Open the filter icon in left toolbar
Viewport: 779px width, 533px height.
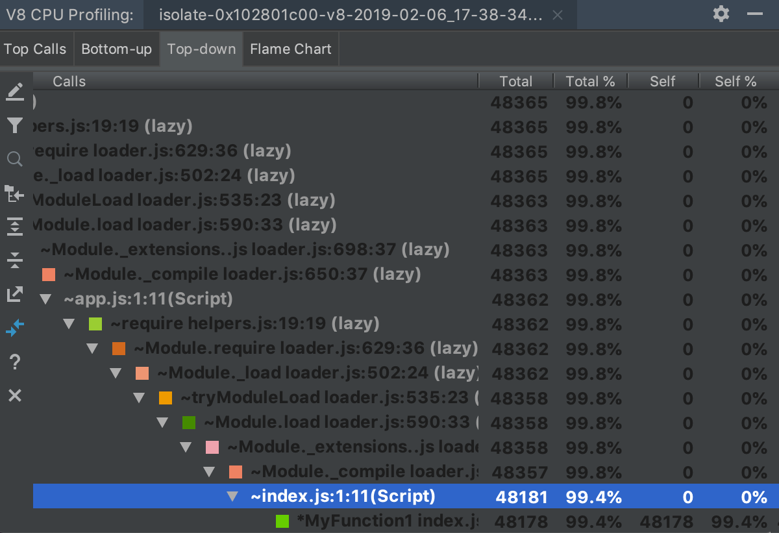coord(15,125)
